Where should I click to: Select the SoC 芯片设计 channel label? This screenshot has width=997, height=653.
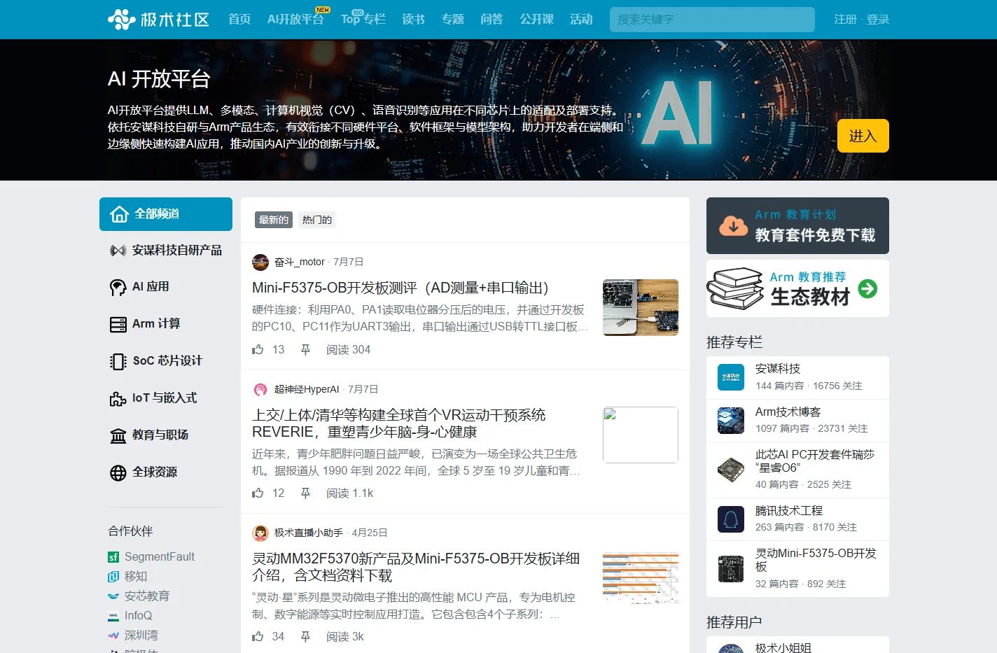[167, 361]
